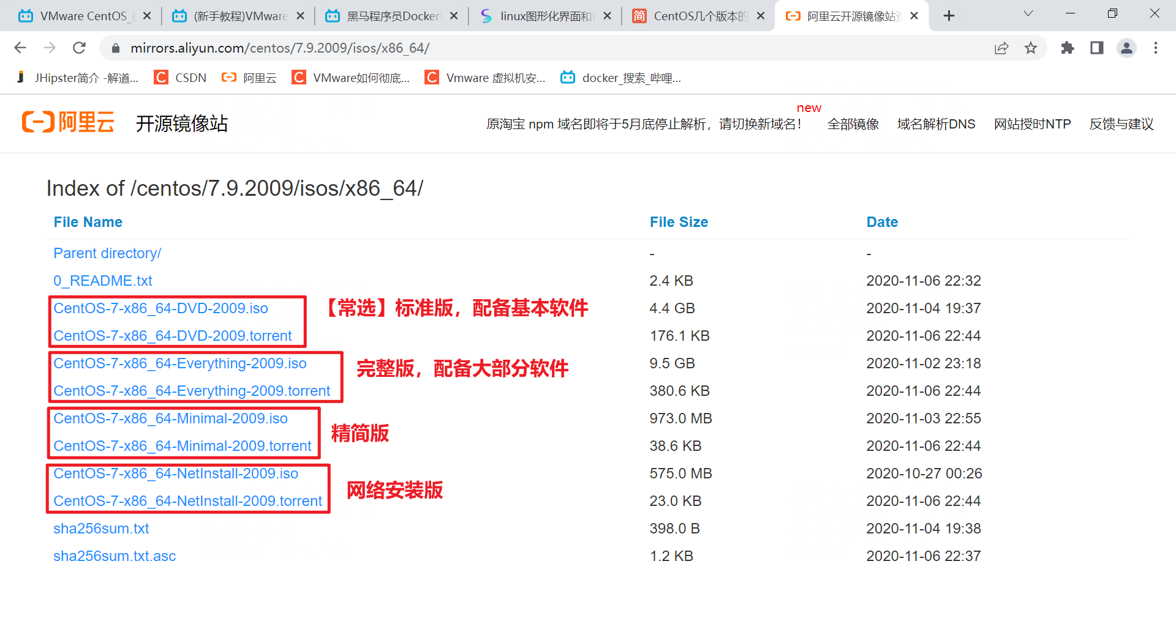Open a new browser tab
This screenshot has height=624, width=1176.
(x=949, y=16)
